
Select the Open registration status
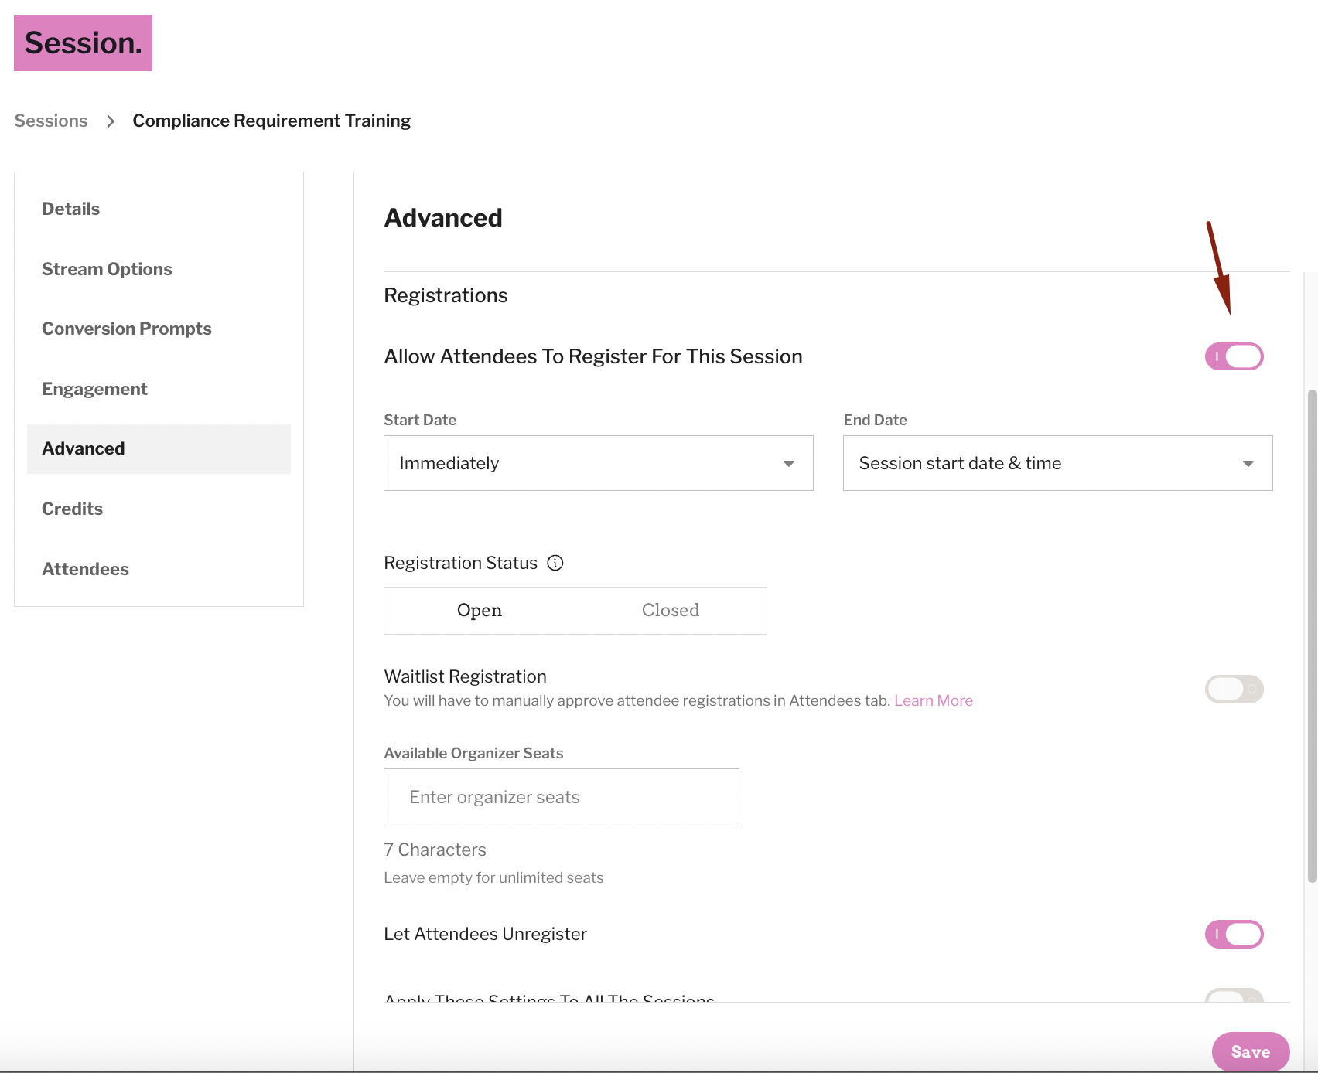click(480, 611)
